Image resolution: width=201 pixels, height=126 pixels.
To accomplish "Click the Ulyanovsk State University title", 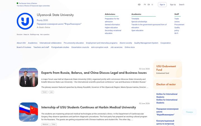I will pos(55,15).
